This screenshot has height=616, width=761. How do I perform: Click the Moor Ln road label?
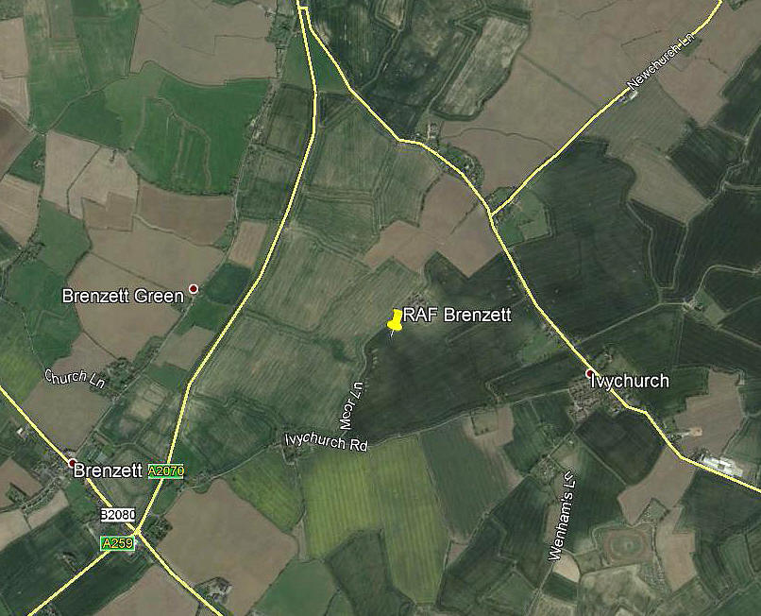tap(352, 406)
